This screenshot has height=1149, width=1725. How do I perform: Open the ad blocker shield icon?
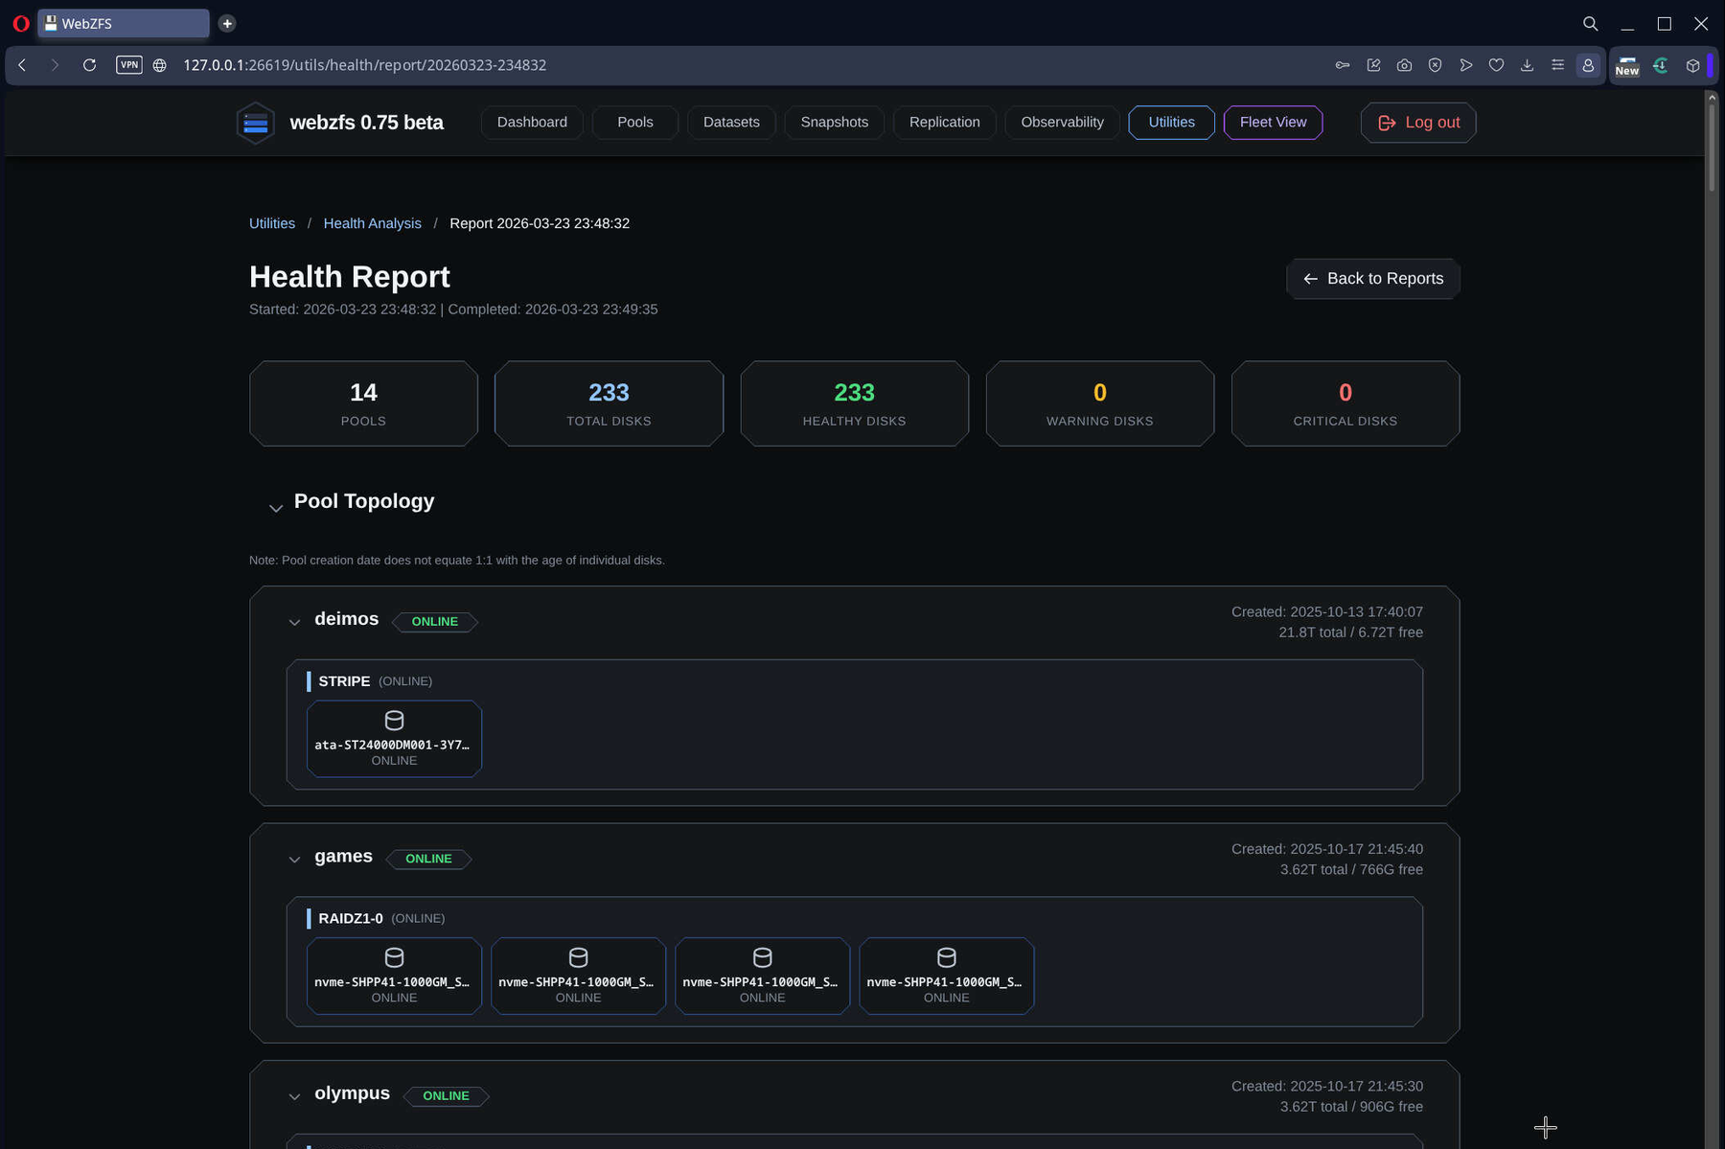coord(1435,65)
